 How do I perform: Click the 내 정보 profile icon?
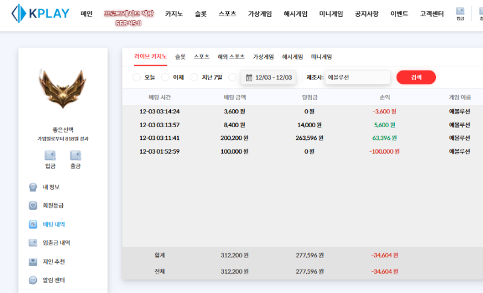[33, 187]
